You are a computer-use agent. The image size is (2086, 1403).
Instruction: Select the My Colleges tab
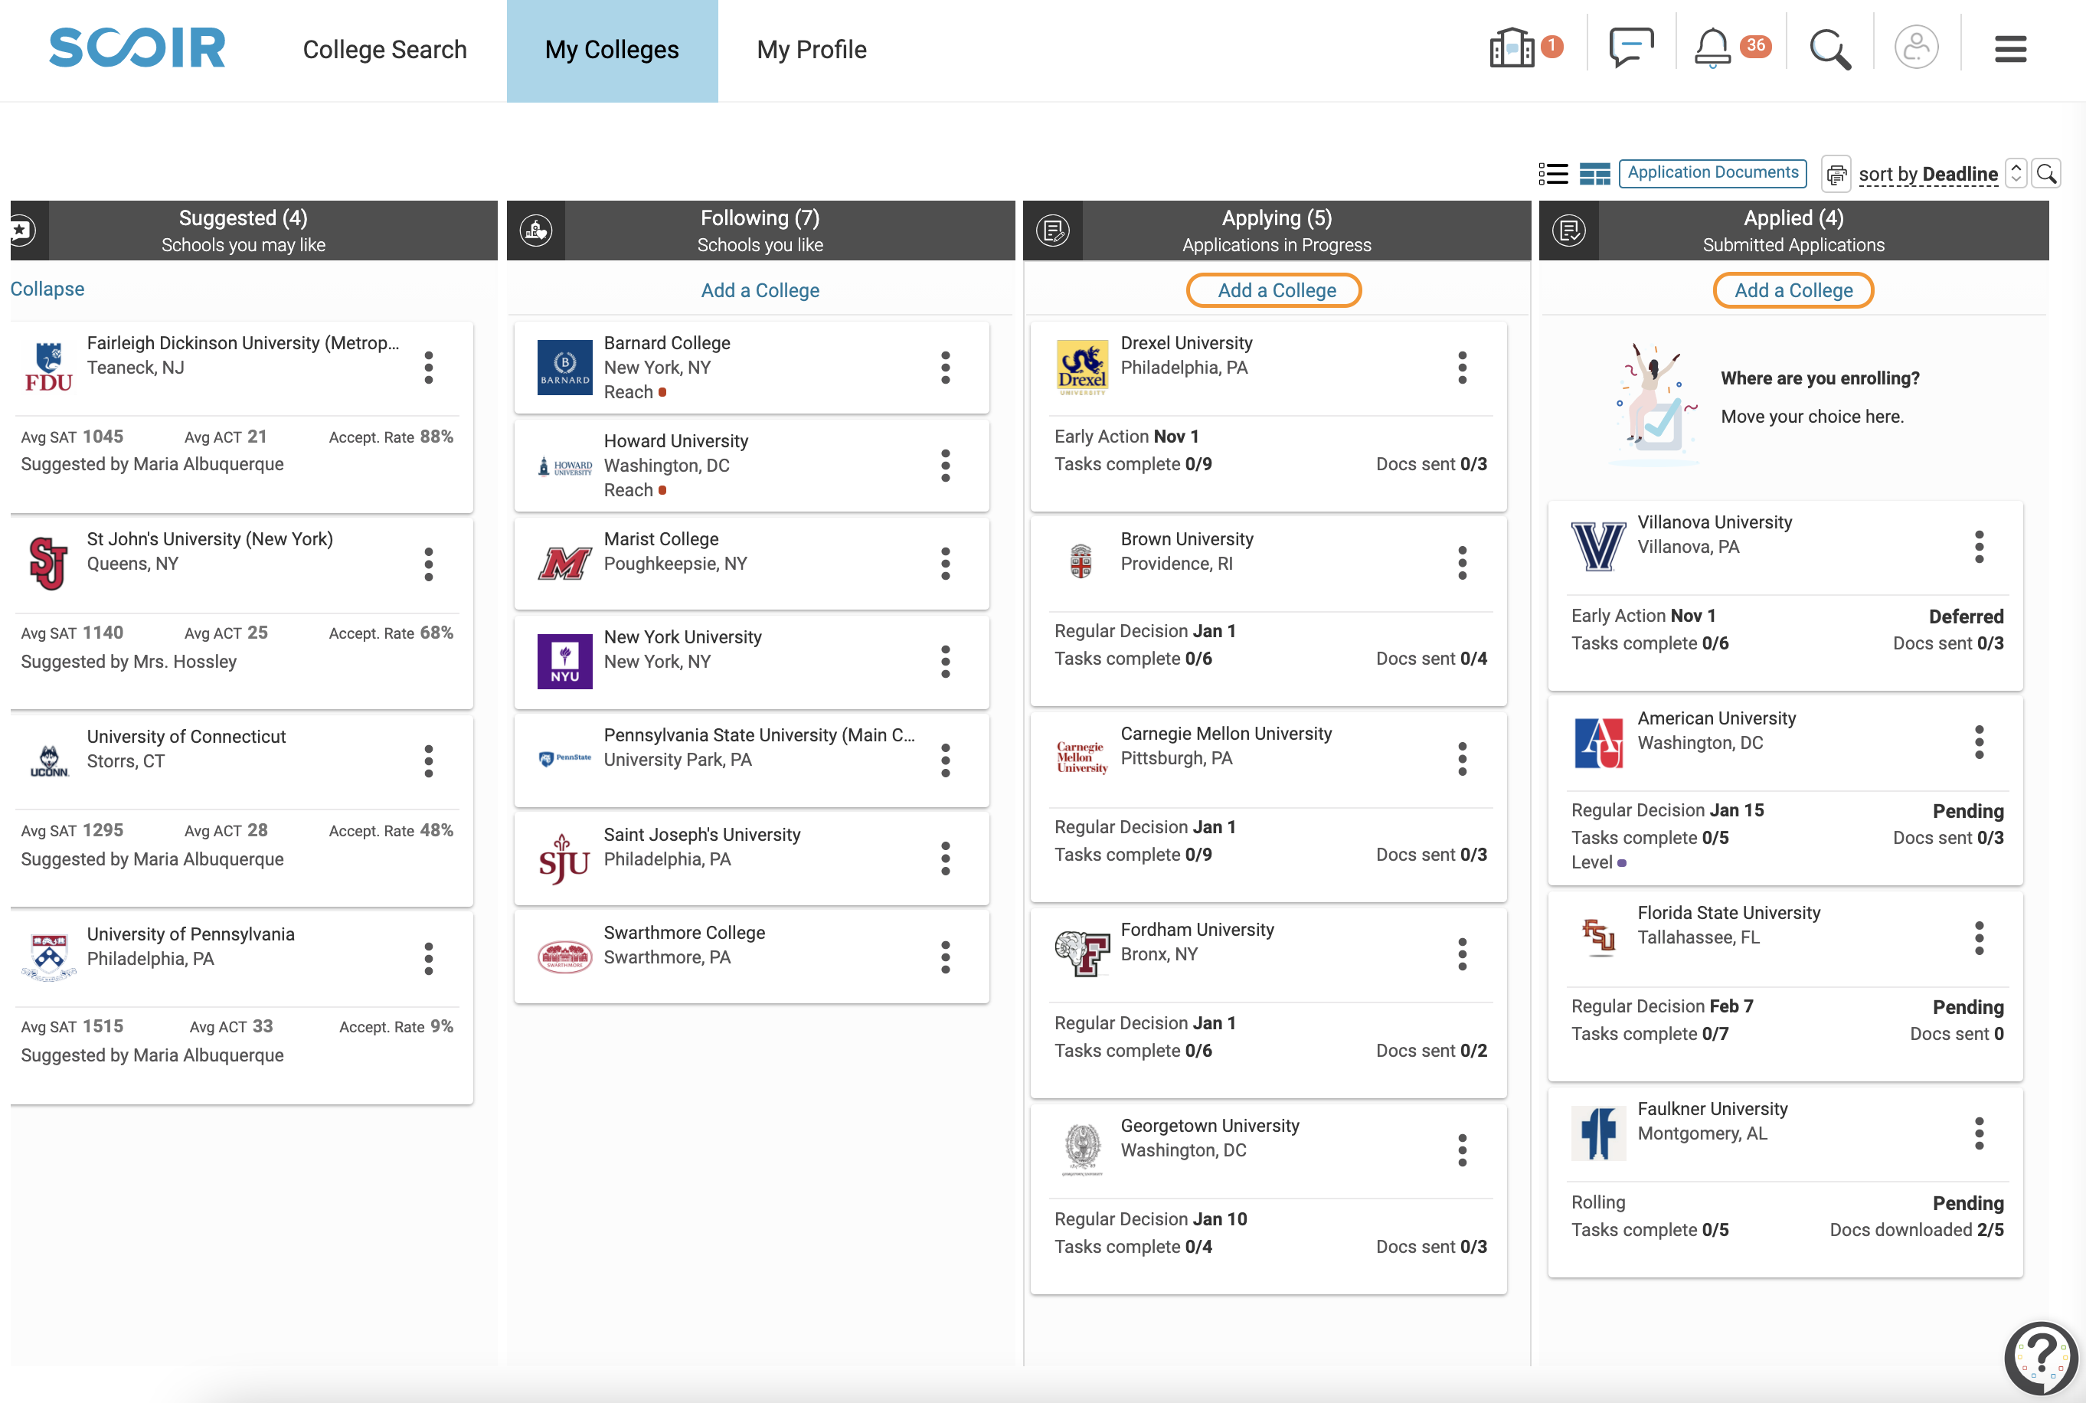(x=612, y=50)
